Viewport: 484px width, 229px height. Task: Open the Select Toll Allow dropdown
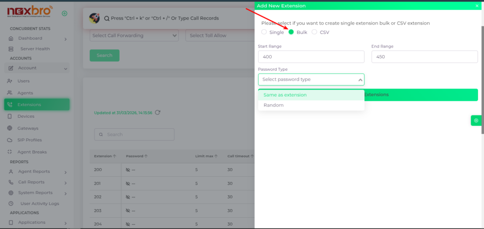point(219,36)
